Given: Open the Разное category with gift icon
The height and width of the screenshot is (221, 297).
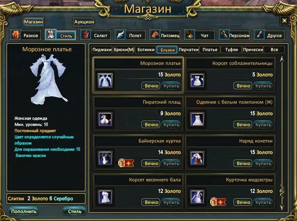Looking at the screenshot, I should pyautogui.click(x=26, y=35).
